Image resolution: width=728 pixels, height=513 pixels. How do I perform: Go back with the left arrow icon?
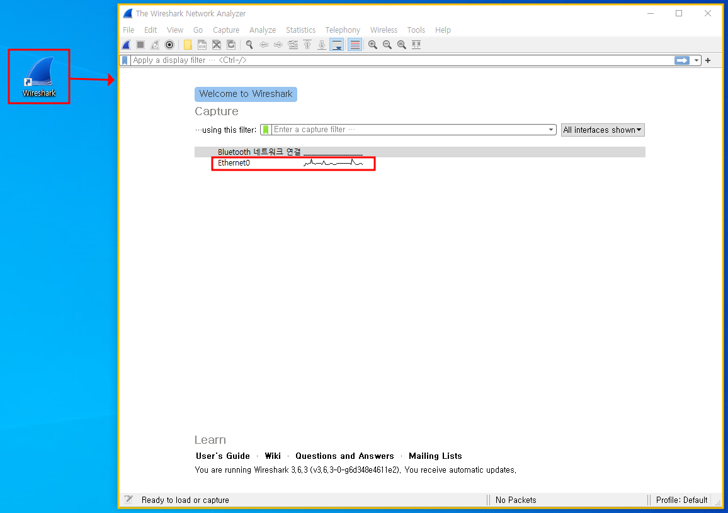tap(264, 45)
